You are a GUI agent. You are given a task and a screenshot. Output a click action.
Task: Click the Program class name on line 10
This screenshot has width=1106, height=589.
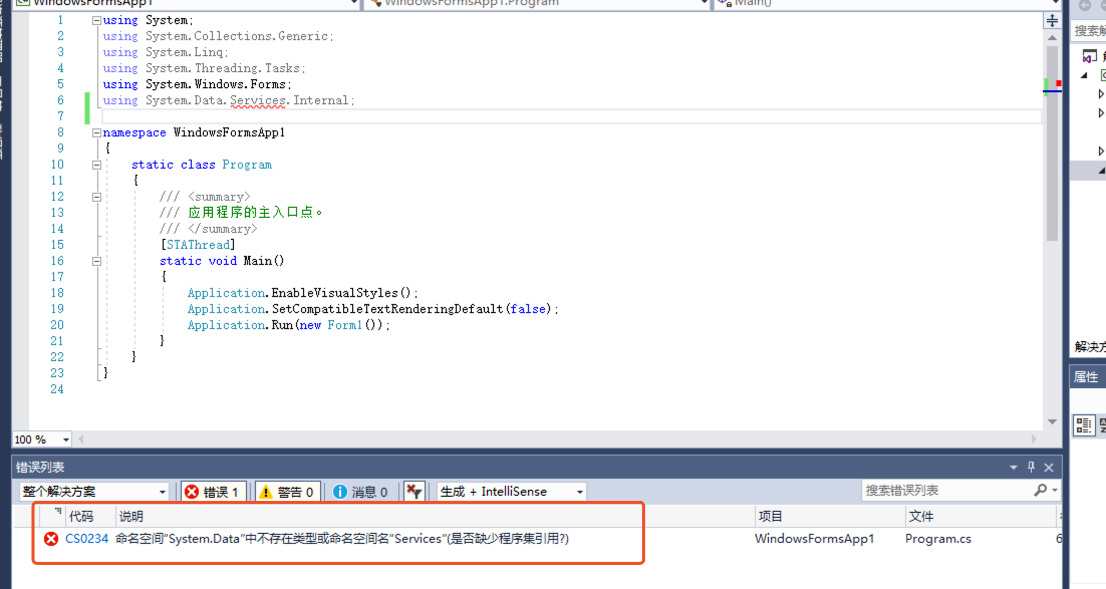(247, 165)
